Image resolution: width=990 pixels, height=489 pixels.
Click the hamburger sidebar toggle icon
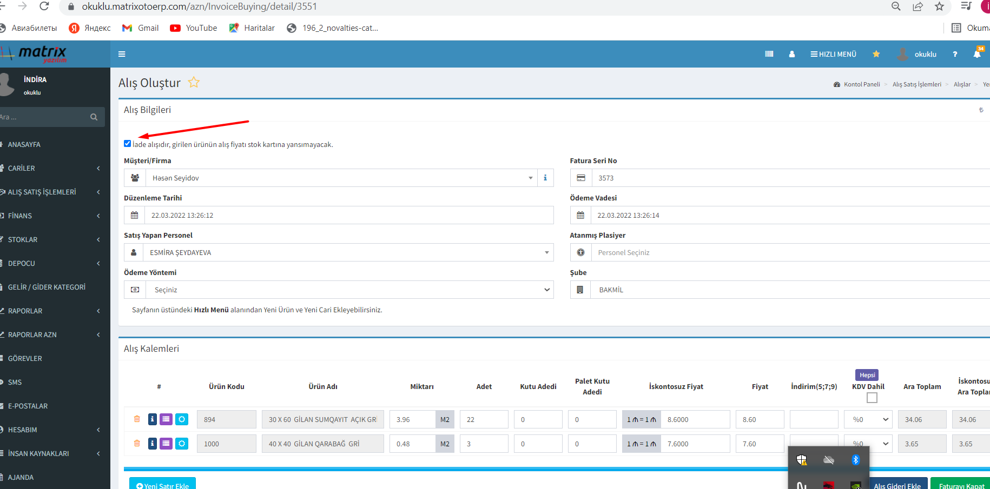122,54
